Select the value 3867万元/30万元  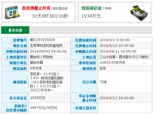click(44, 108)
